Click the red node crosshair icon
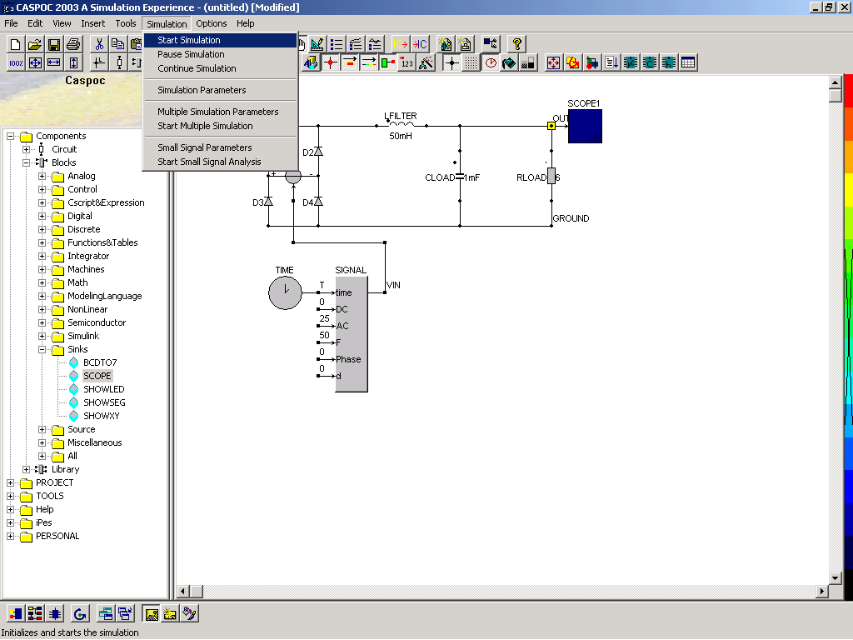This screenshot has height=640, width=853. [330, 63]
